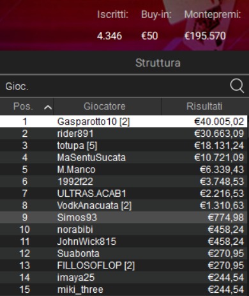Select the MaSentuSucata row
This screenshot has height=296, width=249.
point(124,157)
